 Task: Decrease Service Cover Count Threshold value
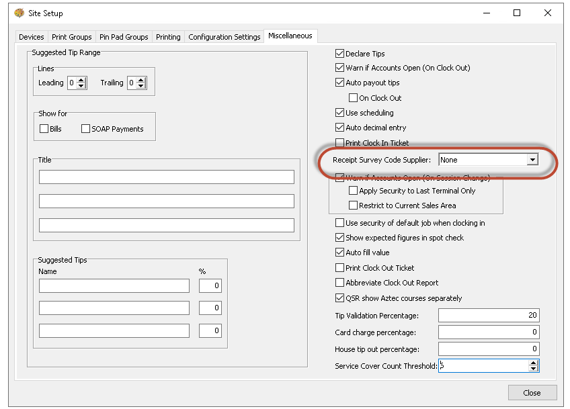(x=533, y=369)
